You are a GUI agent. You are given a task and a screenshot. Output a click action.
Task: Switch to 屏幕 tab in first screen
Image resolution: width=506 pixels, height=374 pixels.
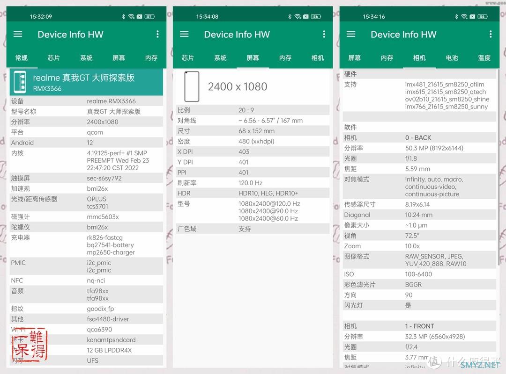119,58
